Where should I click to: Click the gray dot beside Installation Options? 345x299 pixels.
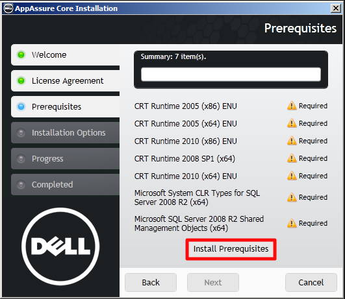coord(21,133)
